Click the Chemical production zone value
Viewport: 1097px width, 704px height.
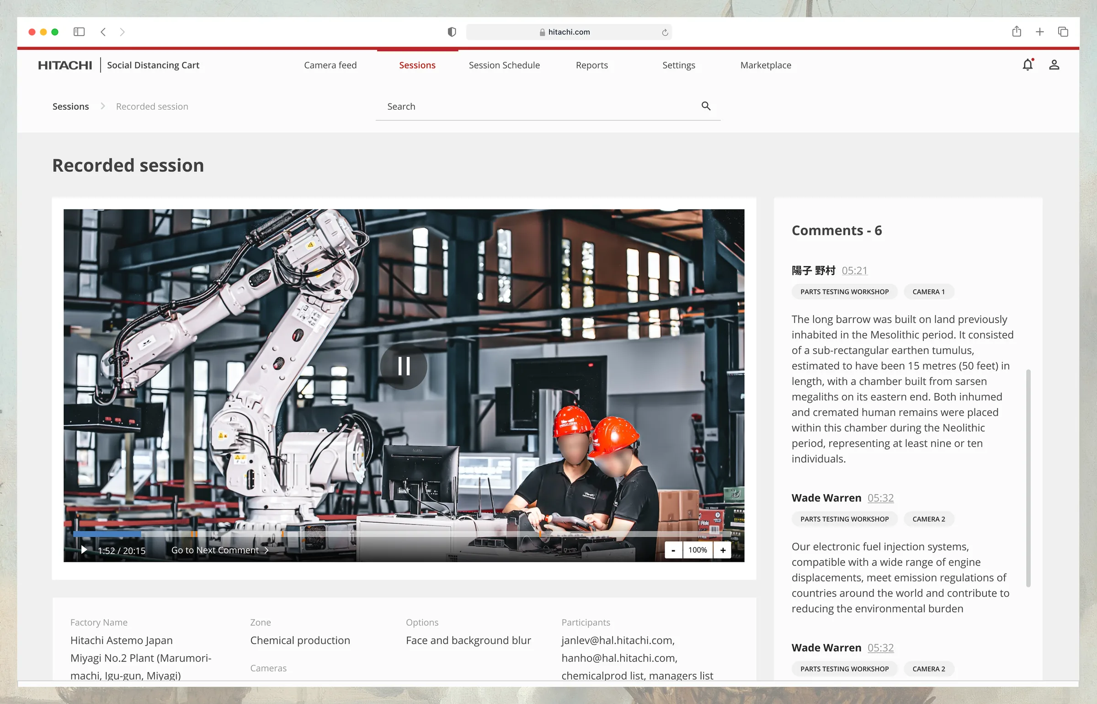coord(300,640)
